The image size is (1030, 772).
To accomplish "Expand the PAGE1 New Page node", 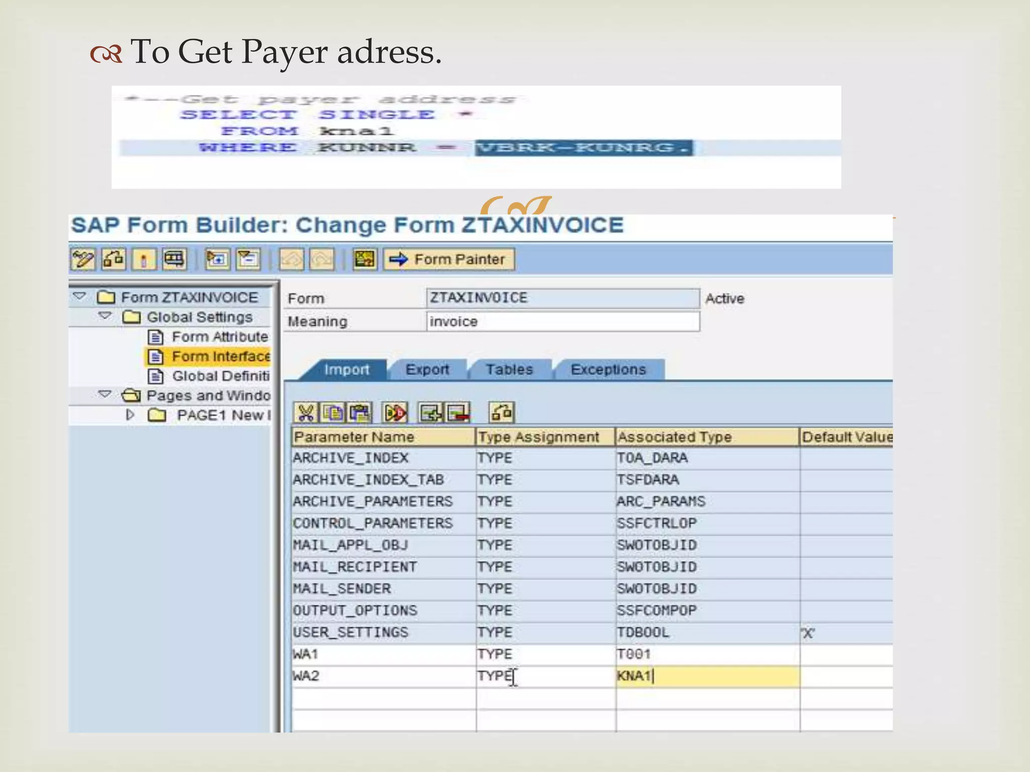I will [x=130, y=415].
